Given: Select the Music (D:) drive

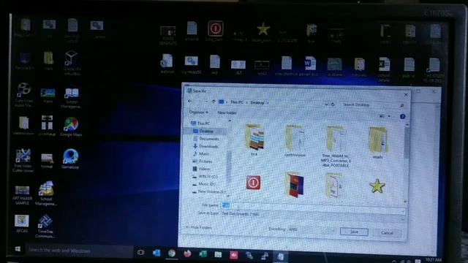Looking at the screenshot, I should [x=204, y=184].
